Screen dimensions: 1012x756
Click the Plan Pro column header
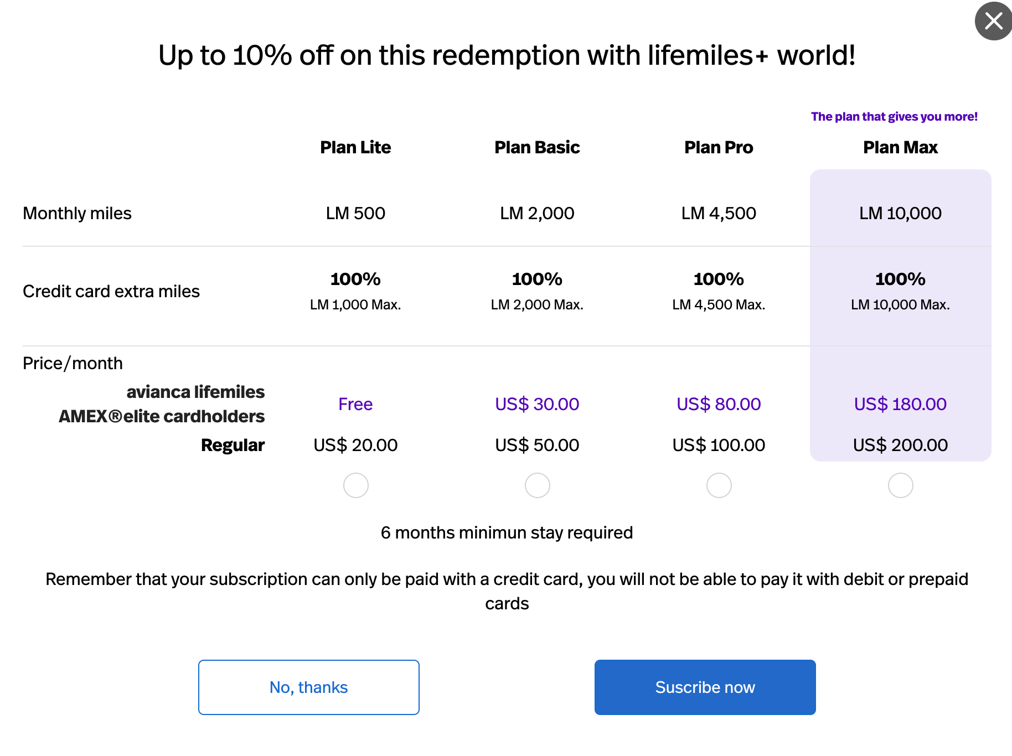tap(719, 147)
